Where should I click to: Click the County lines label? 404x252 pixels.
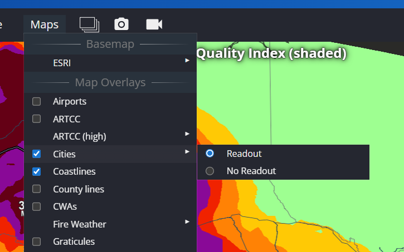pyautogui.click(x=79, y=189)
